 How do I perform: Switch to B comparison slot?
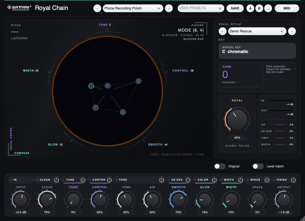point(259,8)
